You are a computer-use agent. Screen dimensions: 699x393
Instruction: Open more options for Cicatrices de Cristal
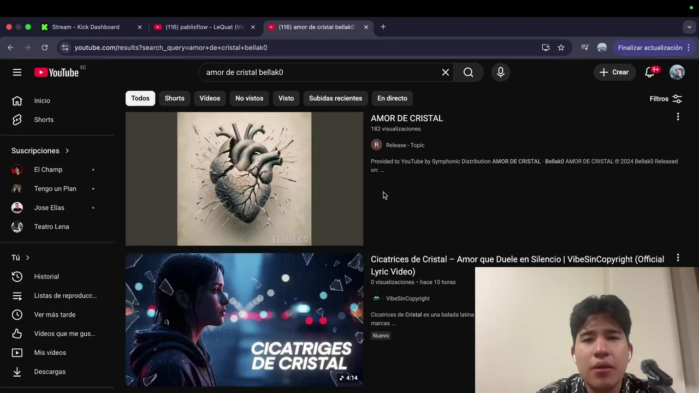point(678,258)
